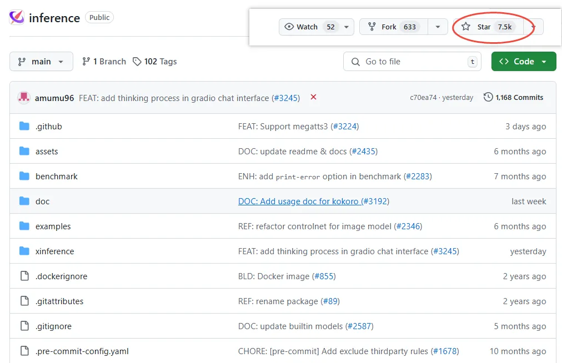Screen dimensions: 562x363
Task: Open the .dockerignore file
Action: pos(61,276)
